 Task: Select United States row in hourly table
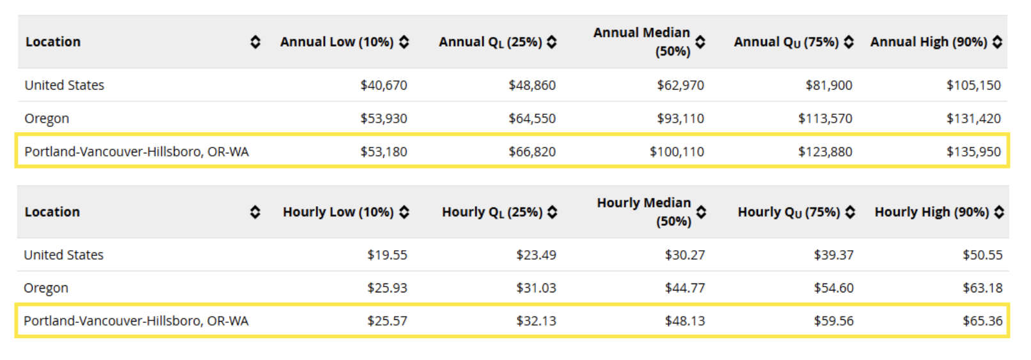63,255
